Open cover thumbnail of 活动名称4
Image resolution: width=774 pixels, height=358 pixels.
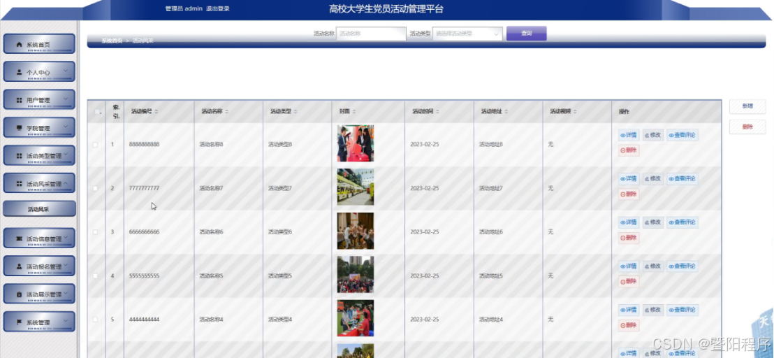(x=356, y=319)
